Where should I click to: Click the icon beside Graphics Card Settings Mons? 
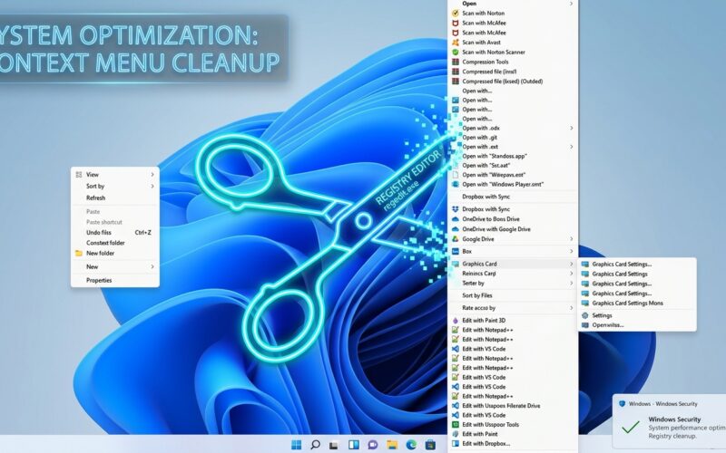pyautogui.click(x=585, y=304)
